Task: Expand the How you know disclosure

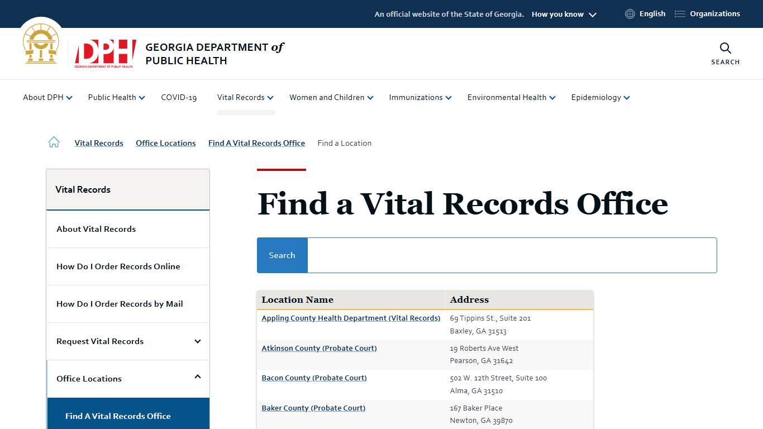Action: click(x=564, y=14)
